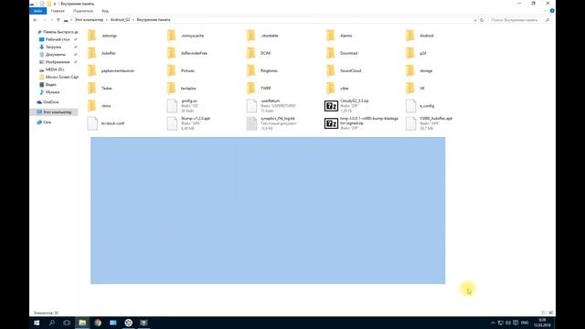The width and height of the screenshot is (585, 329).
Task: Select Загрузки in navigation pane
Action: tap(53, 47)
